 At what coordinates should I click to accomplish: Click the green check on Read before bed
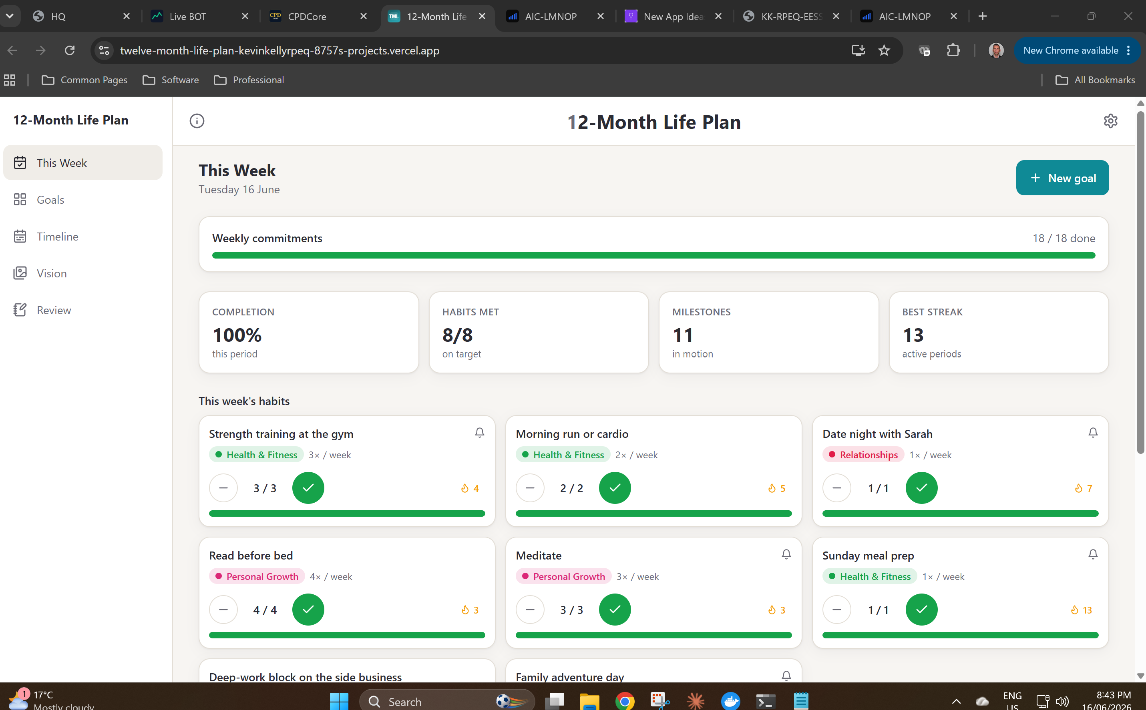click(x=308, y=610)
